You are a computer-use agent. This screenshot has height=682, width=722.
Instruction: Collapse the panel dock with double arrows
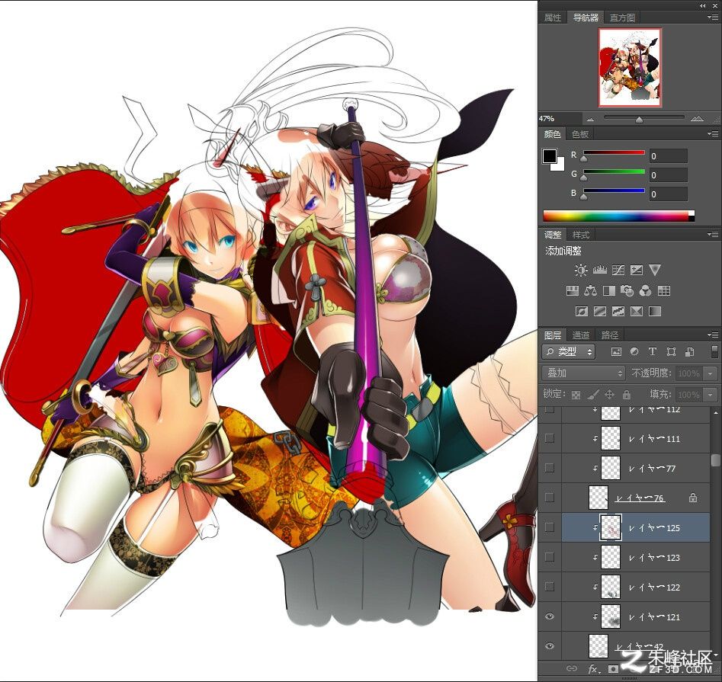tap(703, 5)
